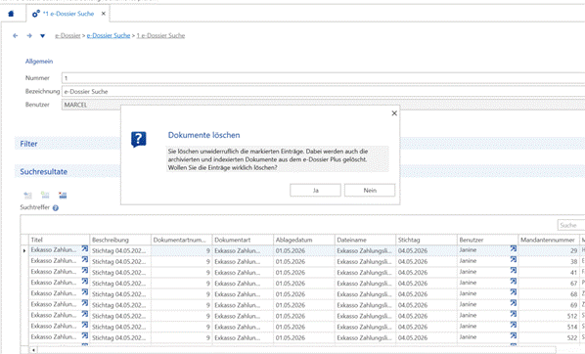
Task: Click the question mark dialog icon
Action: 138,140
